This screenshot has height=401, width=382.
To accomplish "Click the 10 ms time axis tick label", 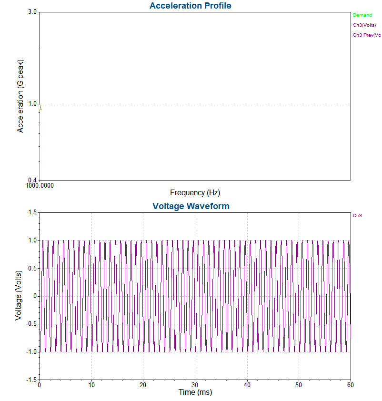I will 91,385.
